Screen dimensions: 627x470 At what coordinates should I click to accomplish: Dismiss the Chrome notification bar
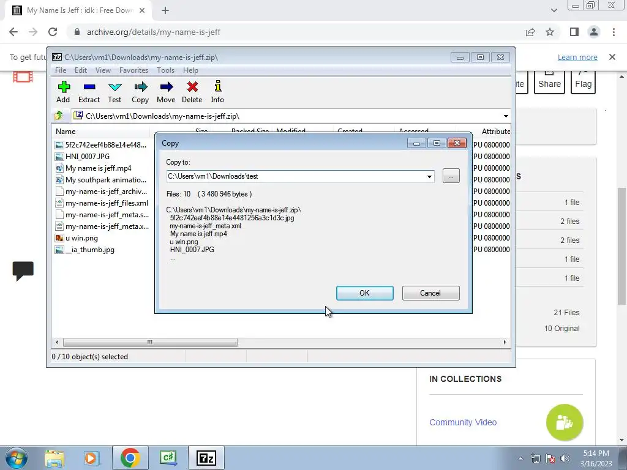tap(612, 57)
